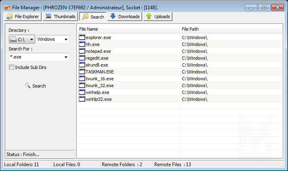Screen dimensions: 288x171
Task: Click the notepad.exe file icon
Action: (x=82, y=51)
